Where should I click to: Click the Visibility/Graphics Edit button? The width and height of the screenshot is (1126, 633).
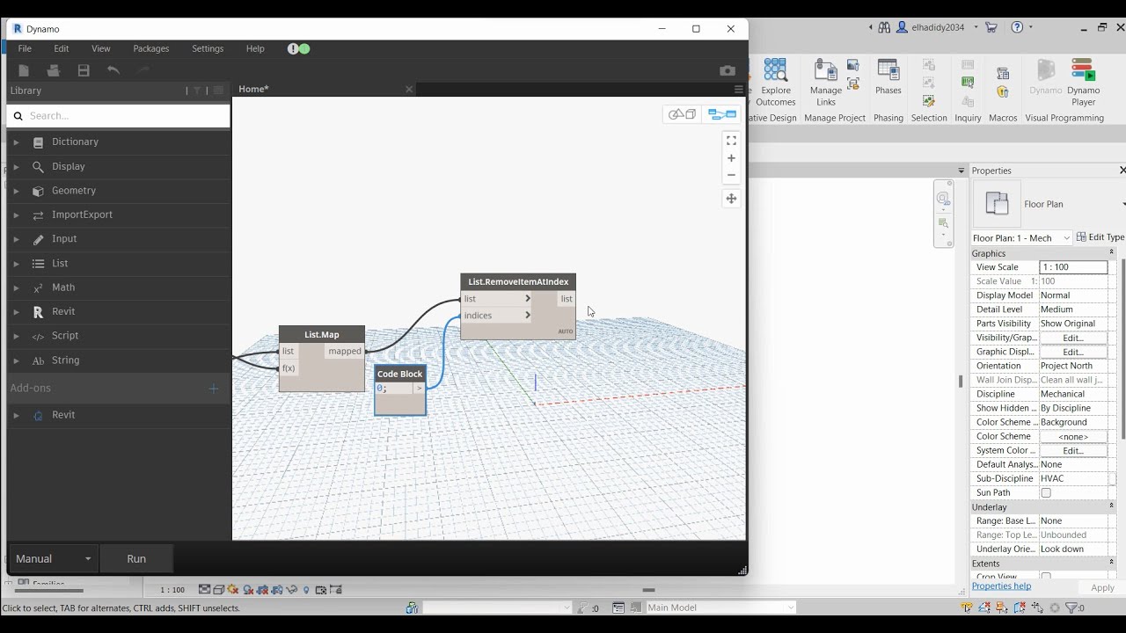(x=1073, y=338)
